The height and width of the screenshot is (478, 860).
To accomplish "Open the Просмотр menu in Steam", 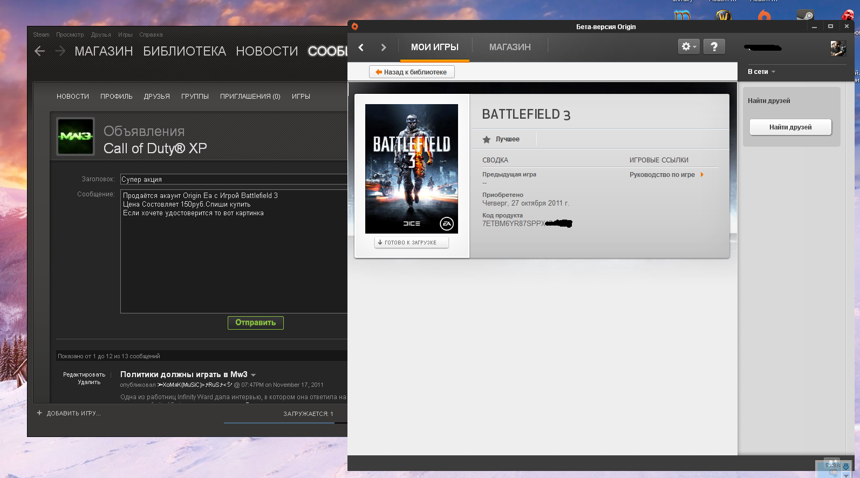I will pyautogui.click(x=70, y=35).
